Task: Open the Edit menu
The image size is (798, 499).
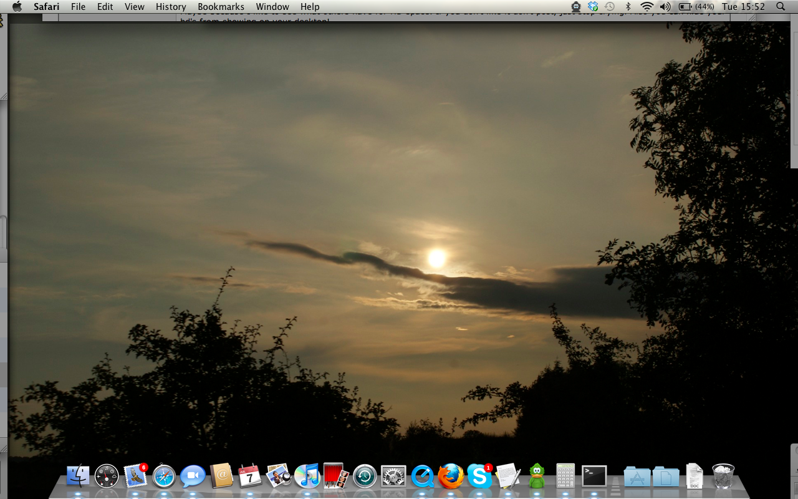Action: click(105, 7)
